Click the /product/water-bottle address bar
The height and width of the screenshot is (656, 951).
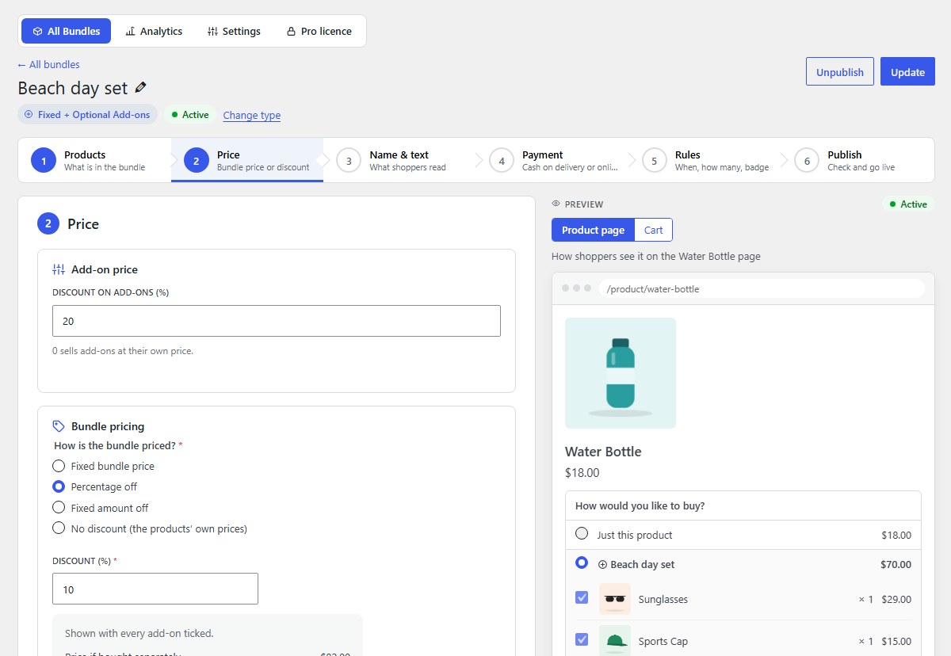coord(762,289)
